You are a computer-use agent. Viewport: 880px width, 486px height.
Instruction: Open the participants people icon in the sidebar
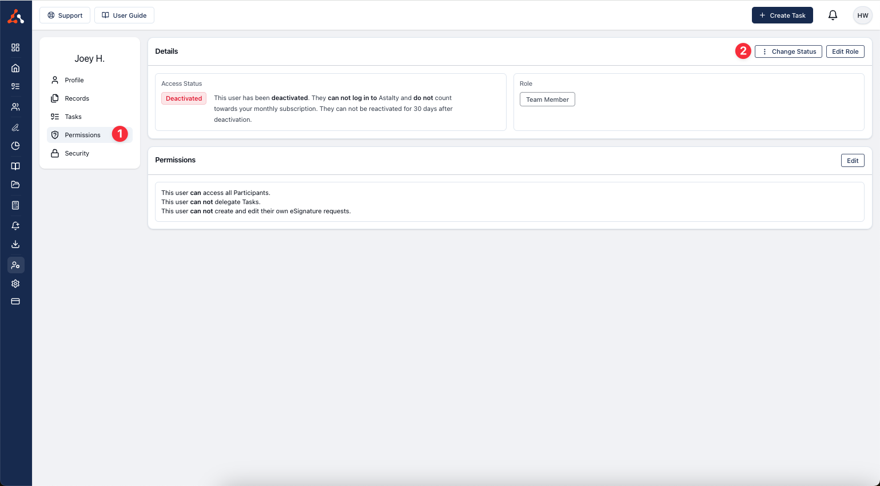[15, 107]
